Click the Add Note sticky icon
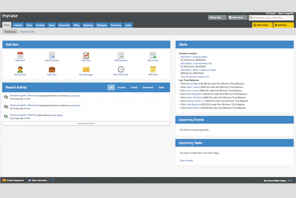This screenshot has height=198, width=296. (x=152, y=70)
